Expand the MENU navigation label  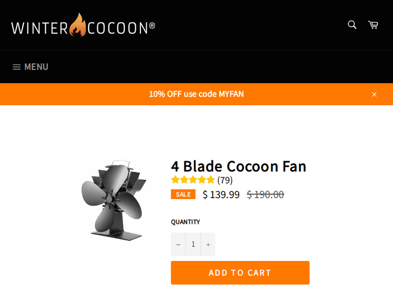click(36, 67)
